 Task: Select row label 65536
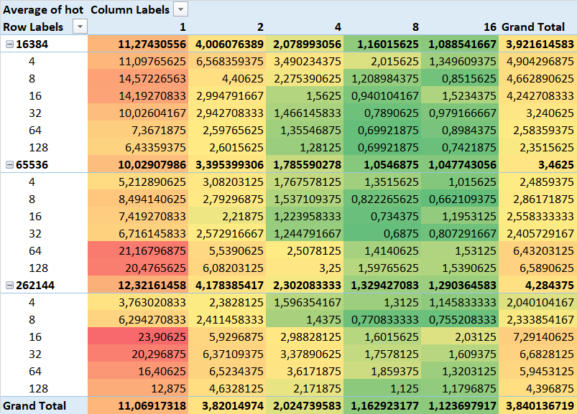pyautogui.click(x=32, y=164)
